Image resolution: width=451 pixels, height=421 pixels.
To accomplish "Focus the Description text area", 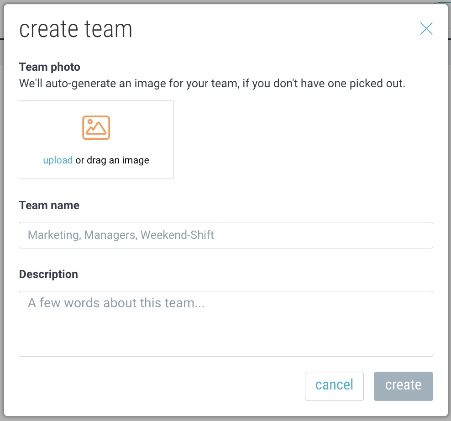I will 226,324.
